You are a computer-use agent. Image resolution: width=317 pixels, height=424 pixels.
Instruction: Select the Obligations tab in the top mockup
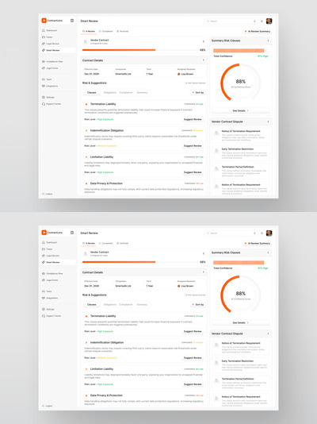click(110, 92)
